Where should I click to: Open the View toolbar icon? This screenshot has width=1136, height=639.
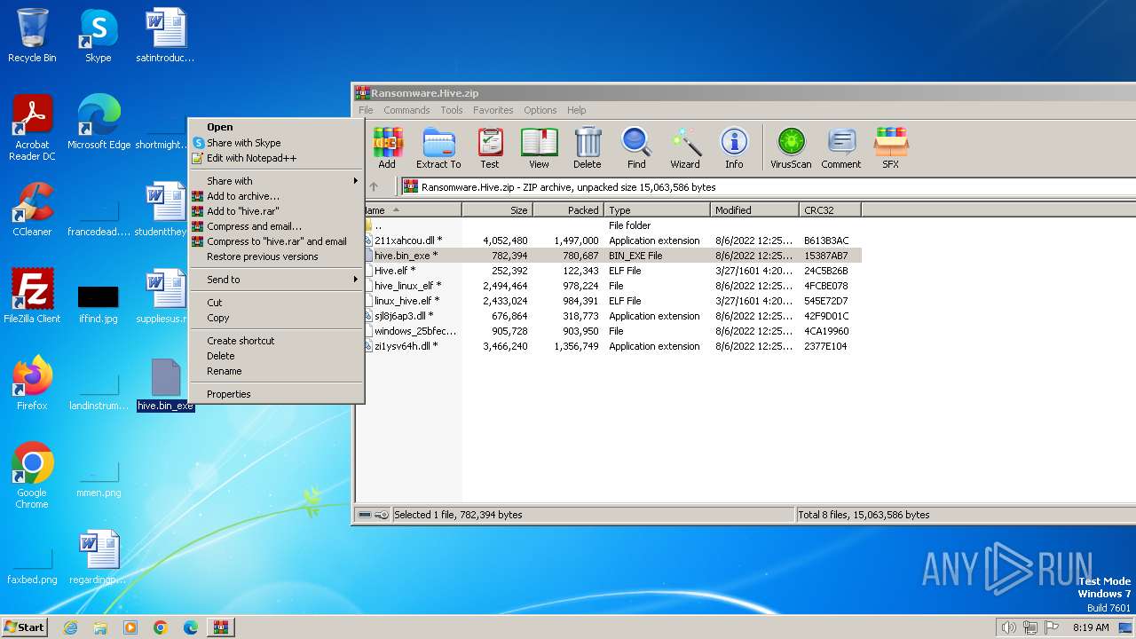(x=539, y=147)
